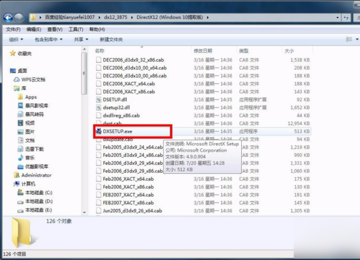The width and height of the screenshot is (360, 260).
Task: Click the DXSETUP.exe application icon
Action: point(99,131)
